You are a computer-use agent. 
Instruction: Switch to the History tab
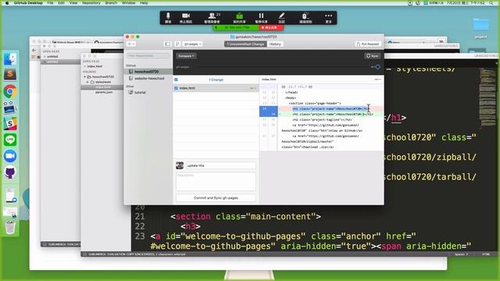(x=275, y=44)
